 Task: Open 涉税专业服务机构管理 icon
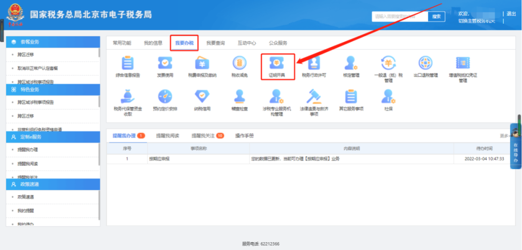coord(276,96)
